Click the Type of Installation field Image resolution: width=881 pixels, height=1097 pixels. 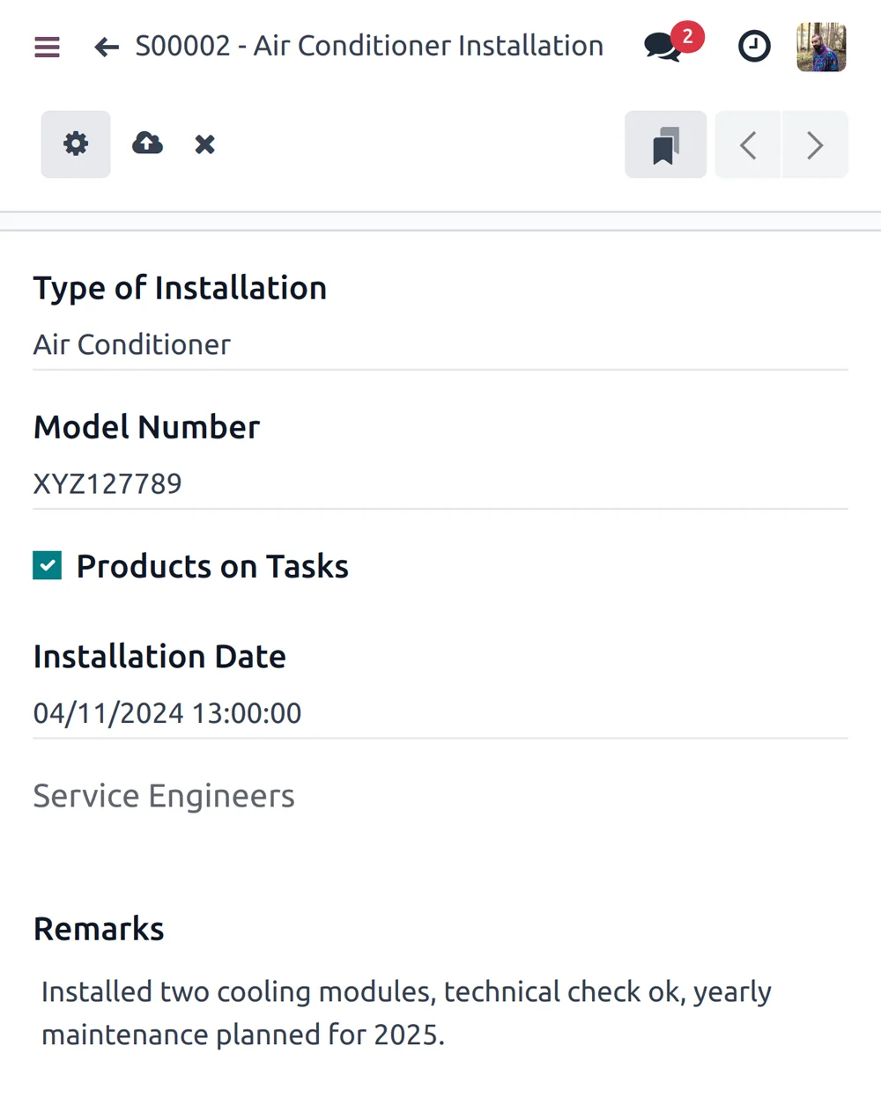pos(439,345)
